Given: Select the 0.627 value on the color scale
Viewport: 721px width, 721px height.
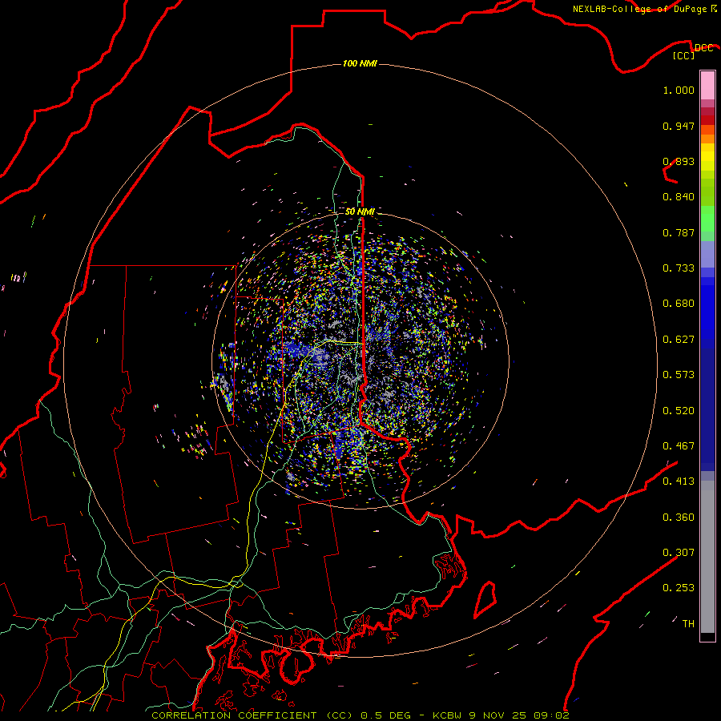Looking at the screenshot, I should coord(679,340).
